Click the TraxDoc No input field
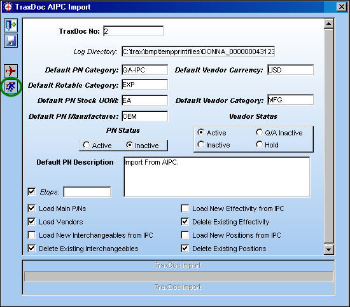Screen dimensions: 350x307 pyautogui.click(x=133, y=31)
